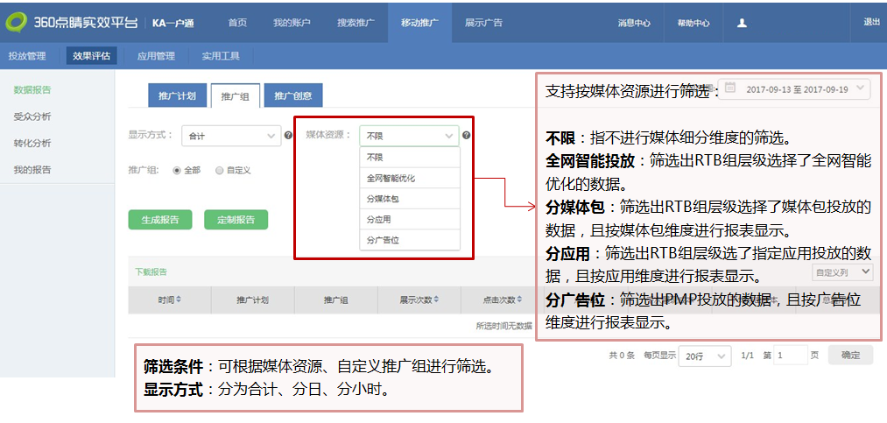Click help icon beside 媒体资源 dropdown
The height and width of the screenshot is (423, 887).
pos(466,136)
